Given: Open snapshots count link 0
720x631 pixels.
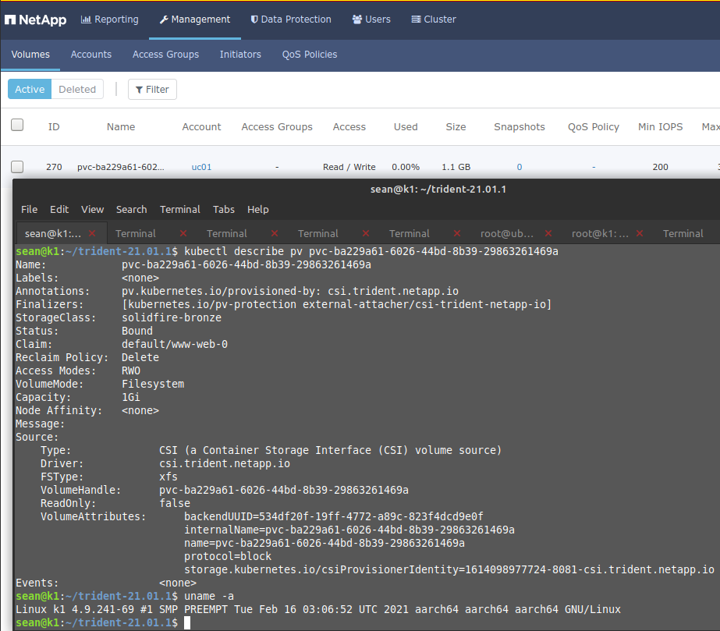Looking at the screenshot, I should coord(520,167).
